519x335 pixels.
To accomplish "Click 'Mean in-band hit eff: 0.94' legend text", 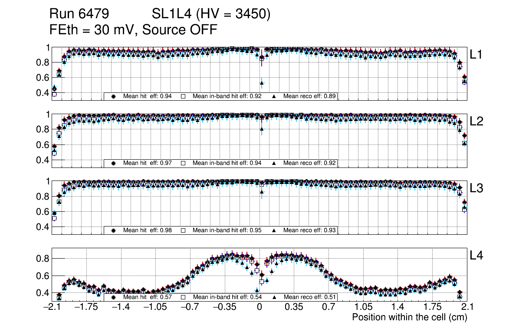I will tap(227, 163).
